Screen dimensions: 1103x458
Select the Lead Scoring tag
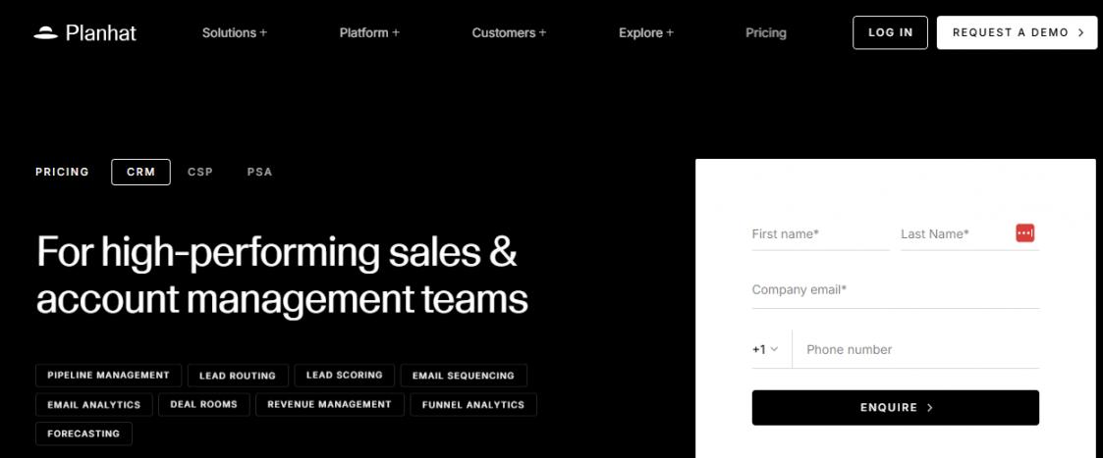(345, 375)
